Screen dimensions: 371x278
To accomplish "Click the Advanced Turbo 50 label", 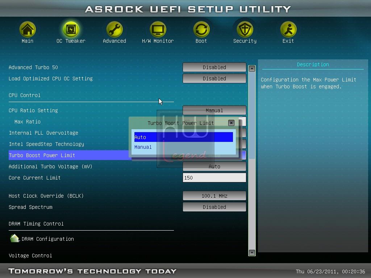I will [x=33, y=67].
